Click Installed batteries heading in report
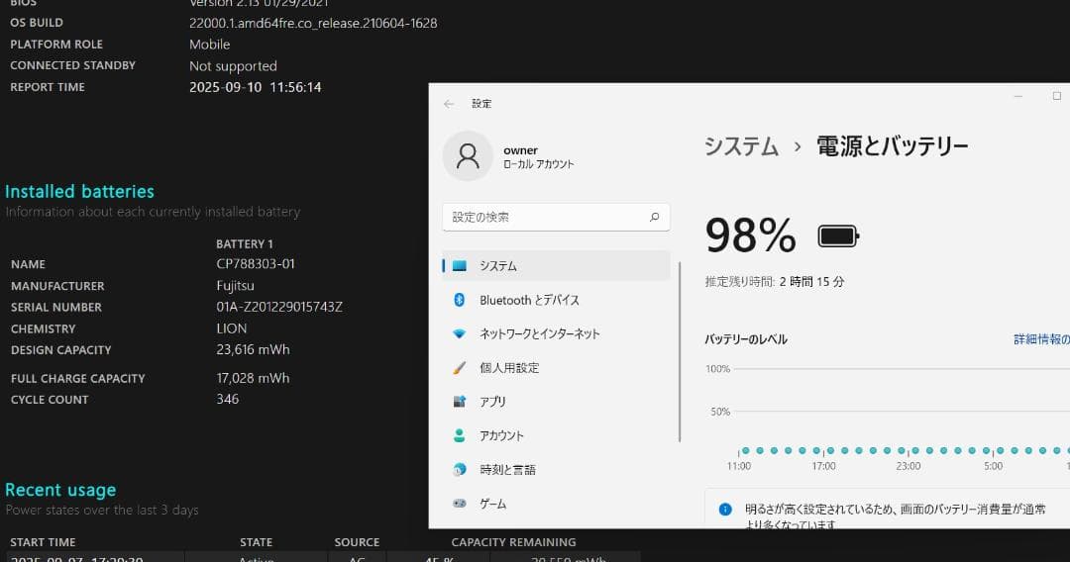Screen dimensions: 1070x562 [79, 191]
